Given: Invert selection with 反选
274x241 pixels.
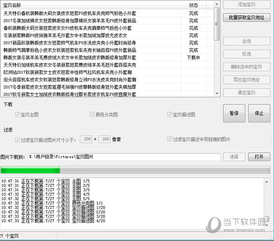Looking at the screenshot, I should (x=247, y=54).
